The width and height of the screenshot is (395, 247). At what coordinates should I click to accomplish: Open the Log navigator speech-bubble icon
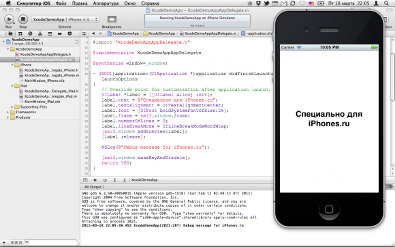pos(69,33)
